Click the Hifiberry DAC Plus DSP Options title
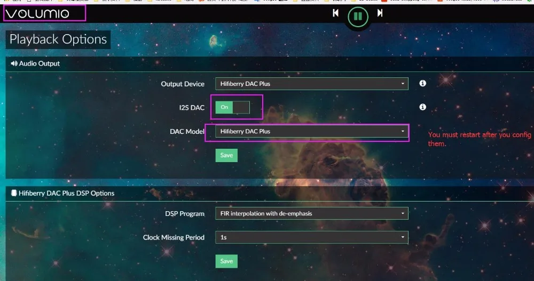 [x=66, y=193]
